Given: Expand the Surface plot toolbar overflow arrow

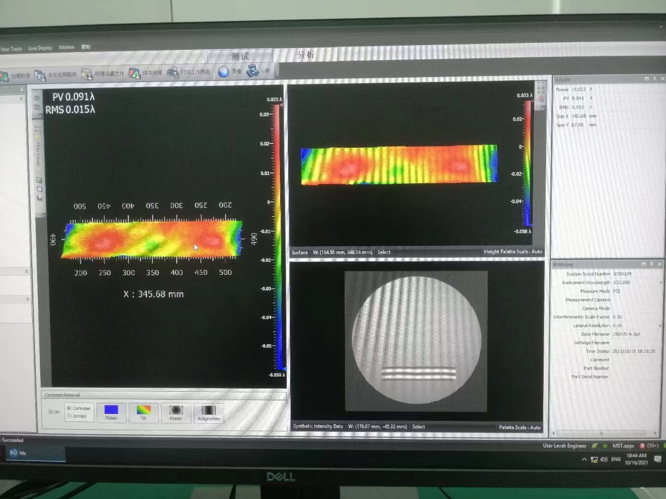Looking at the screenshot, I should coord(543,108).
